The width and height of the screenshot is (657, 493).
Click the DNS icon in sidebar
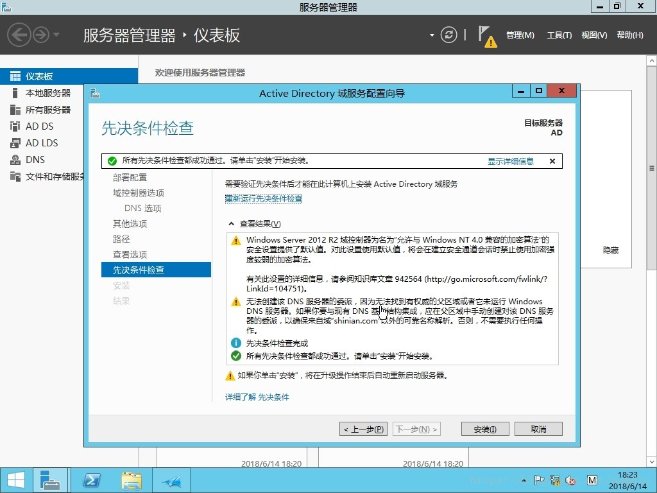pos(15,160)
